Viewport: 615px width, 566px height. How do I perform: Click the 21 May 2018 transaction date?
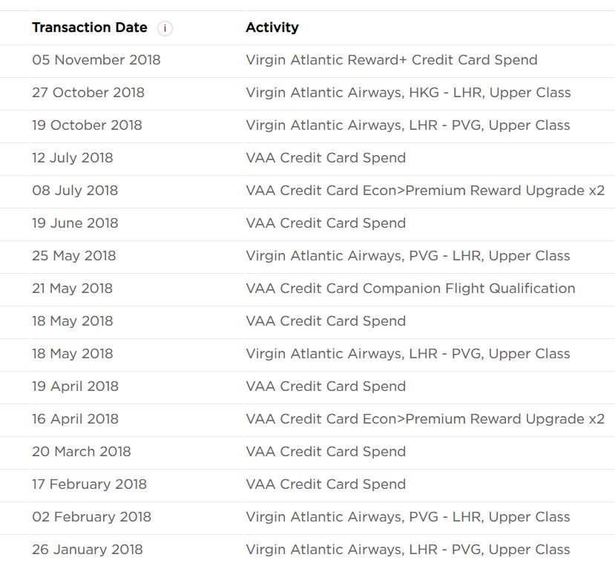tap(72, 289)
